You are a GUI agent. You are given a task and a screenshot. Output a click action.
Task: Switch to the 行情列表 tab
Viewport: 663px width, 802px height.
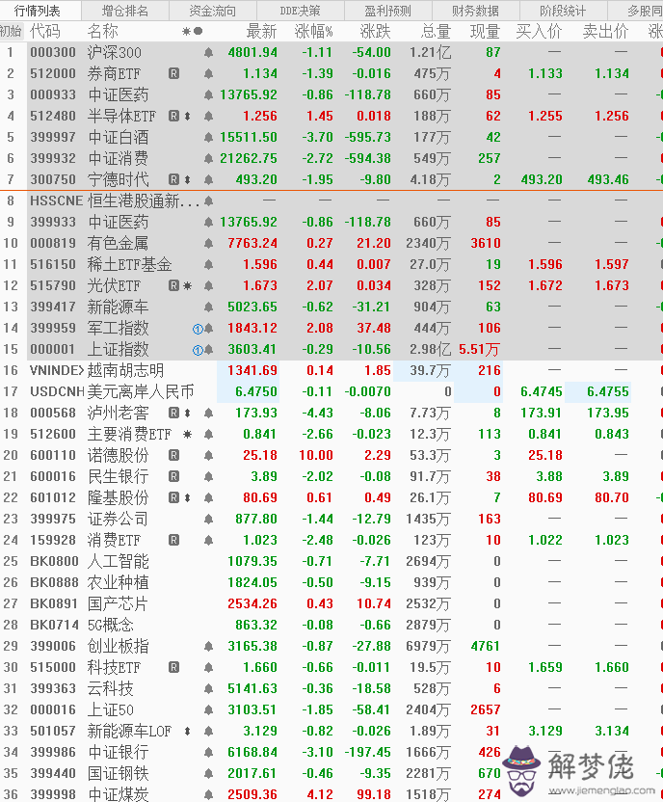click(x=37, y=11)
